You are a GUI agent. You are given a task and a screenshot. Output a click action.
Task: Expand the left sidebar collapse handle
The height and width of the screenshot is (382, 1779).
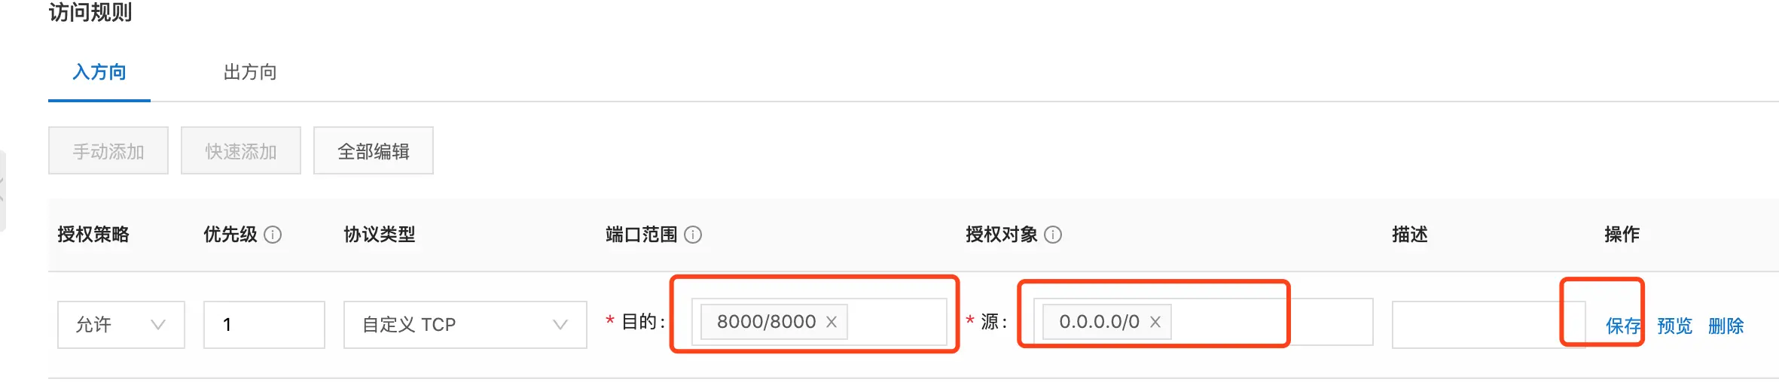click(x=2, y=190)
